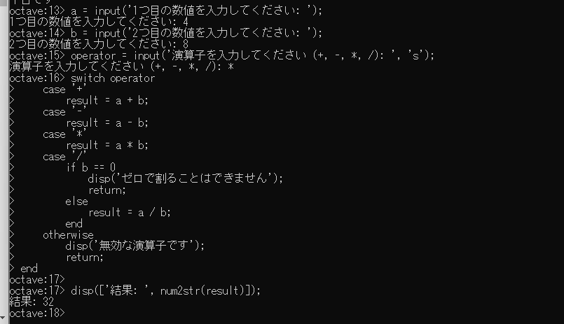Click the disp 'ゼロで割ることはできません' line
Screen dimensions: 564x324
tap(186, 179)
